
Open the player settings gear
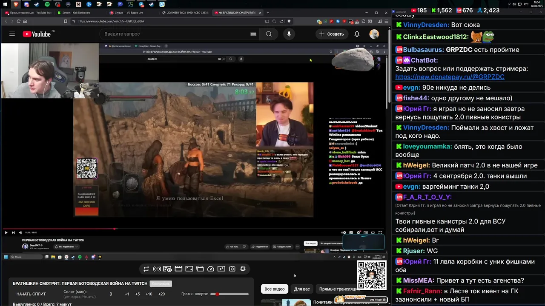click(x=359, y=232)
